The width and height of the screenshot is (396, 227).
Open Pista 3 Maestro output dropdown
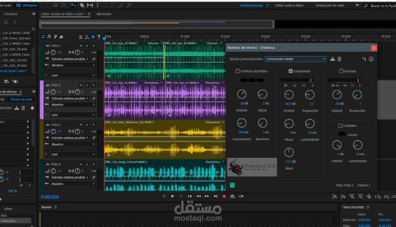click(x=73, y=144)
